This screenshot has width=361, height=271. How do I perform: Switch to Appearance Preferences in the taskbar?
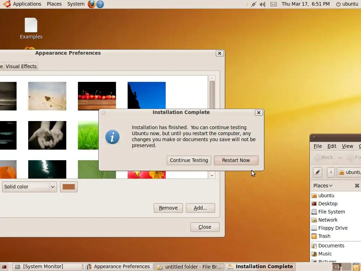[118, 267]
